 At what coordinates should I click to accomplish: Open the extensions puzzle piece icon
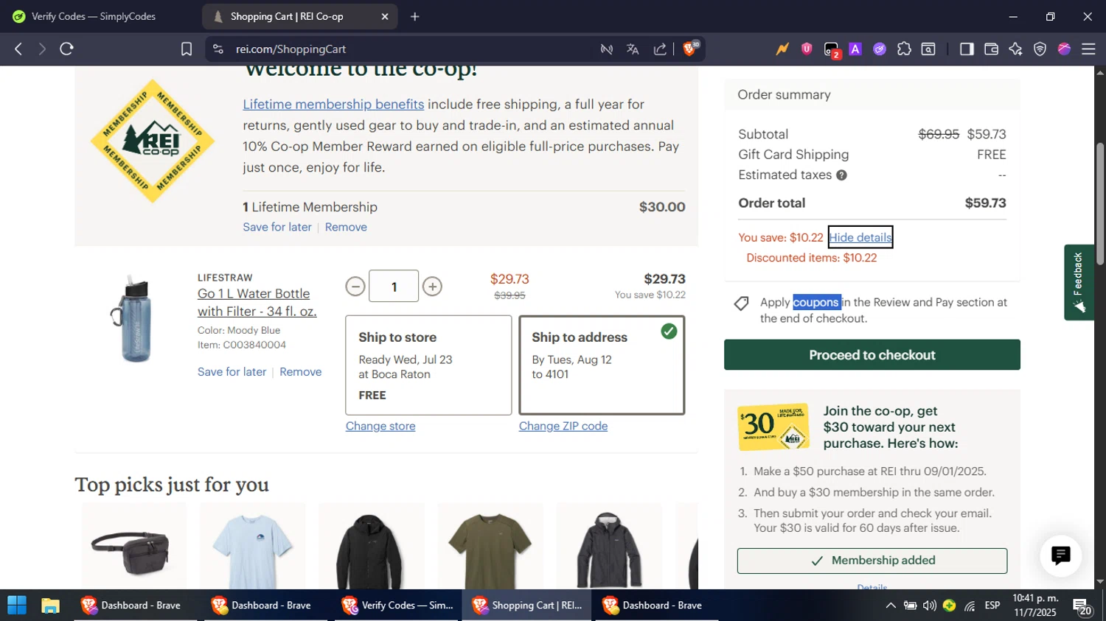(x=904, y=49)
